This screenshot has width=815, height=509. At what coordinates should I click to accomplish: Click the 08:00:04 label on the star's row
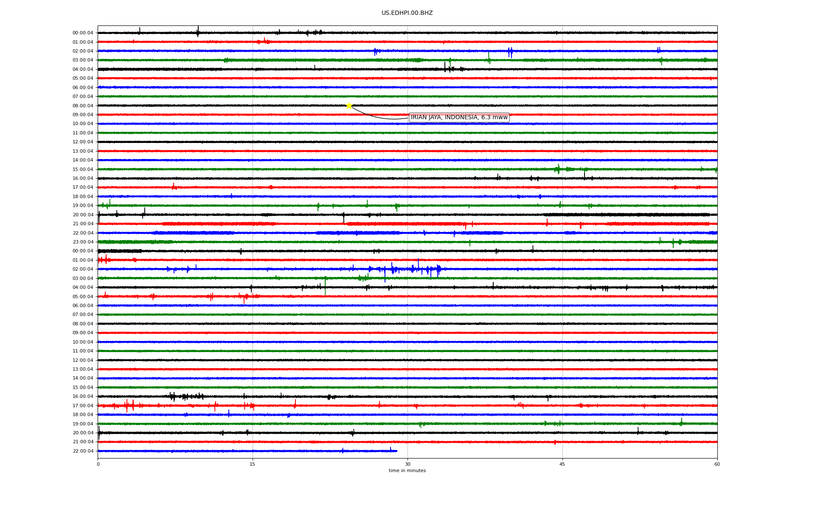[x=83, y=106]
